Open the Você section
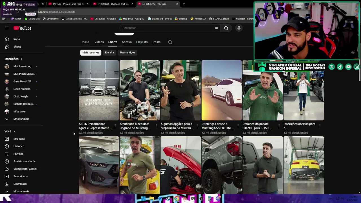Image resolution: width=361 pixels, height=203 pixels. [x=10, y=131]
